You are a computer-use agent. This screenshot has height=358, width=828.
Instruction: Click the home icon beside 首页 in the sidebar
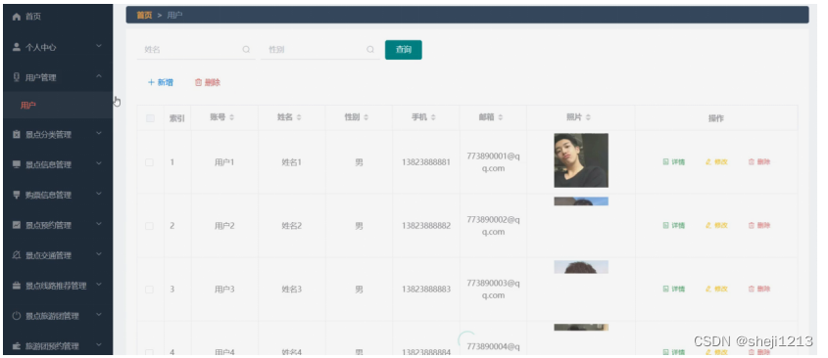[x=17, y=17]
